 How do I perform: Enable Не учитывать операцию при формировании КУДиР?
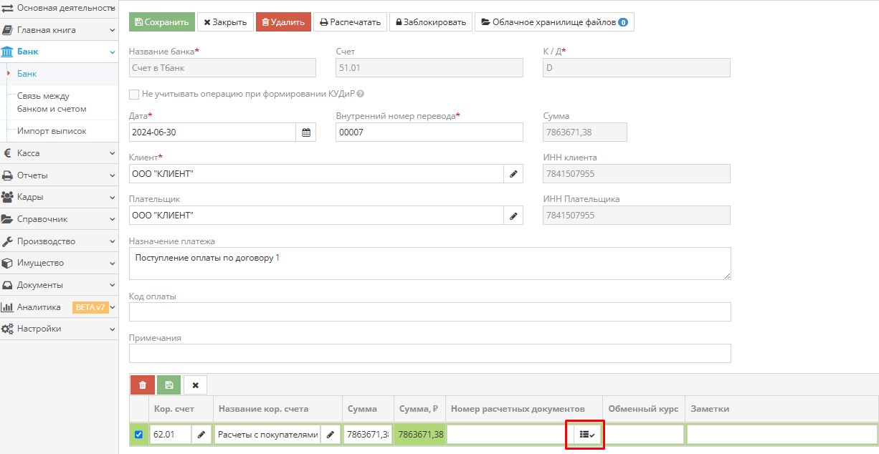134,94
